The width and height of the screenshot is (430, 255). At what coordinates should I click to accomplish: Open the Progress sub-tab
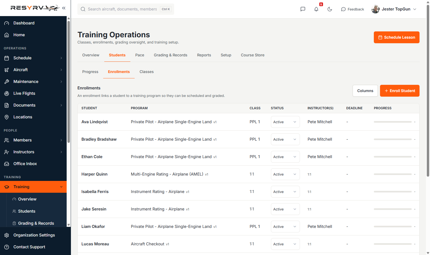tap(90, 72)
